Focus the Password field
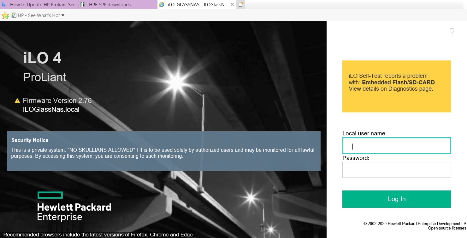Image resolution: width=467 pixels, height=238 pixels. coord(397,170)
